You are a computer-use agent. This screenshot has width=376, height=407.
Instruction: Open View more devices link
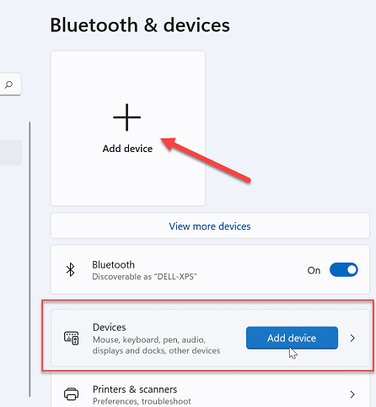pyautogui.click(x=210, y=226)
